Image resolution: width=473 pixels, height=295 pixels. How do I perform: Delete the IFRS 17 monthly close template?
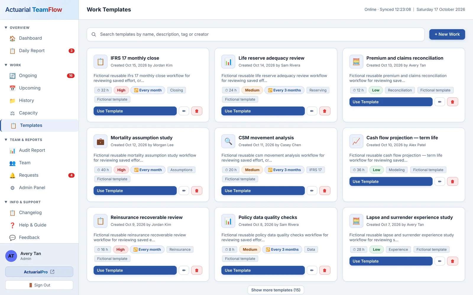(x=197, y=111)
